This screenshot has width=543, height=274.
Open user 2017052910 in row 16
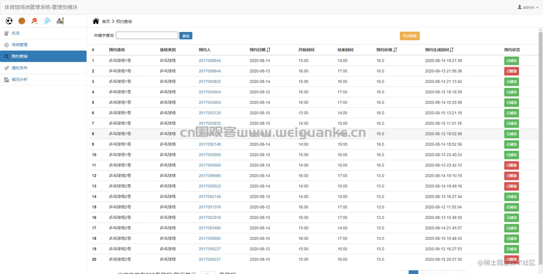point(210,218)
